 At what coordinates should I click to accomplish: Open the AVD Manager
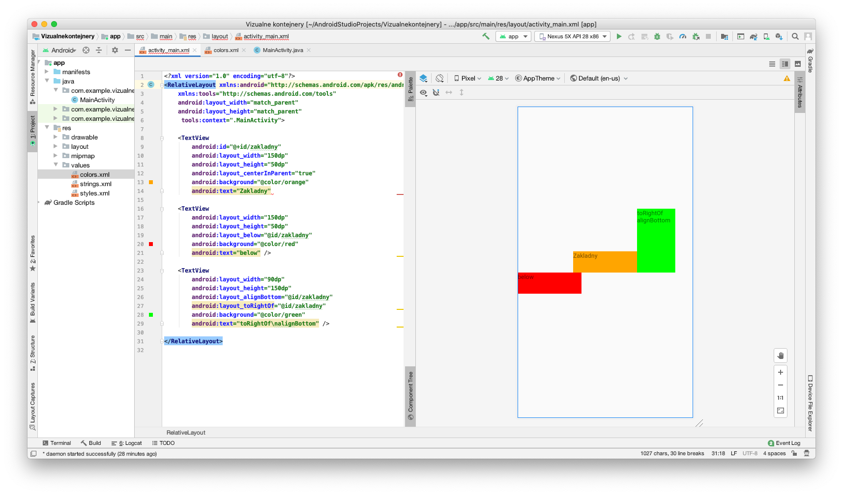pyautogui.click(x=766, y=36)
